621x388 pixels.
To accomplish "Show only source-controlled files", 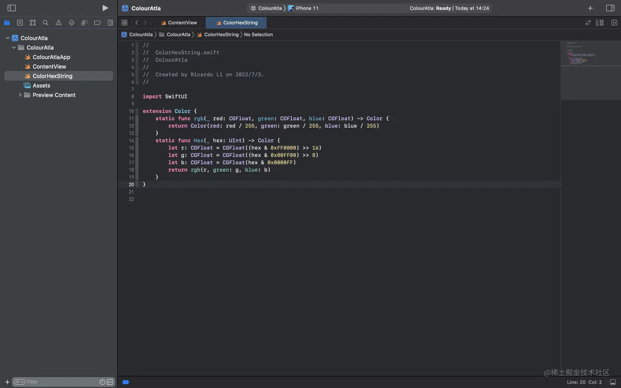I will [110, 382].
